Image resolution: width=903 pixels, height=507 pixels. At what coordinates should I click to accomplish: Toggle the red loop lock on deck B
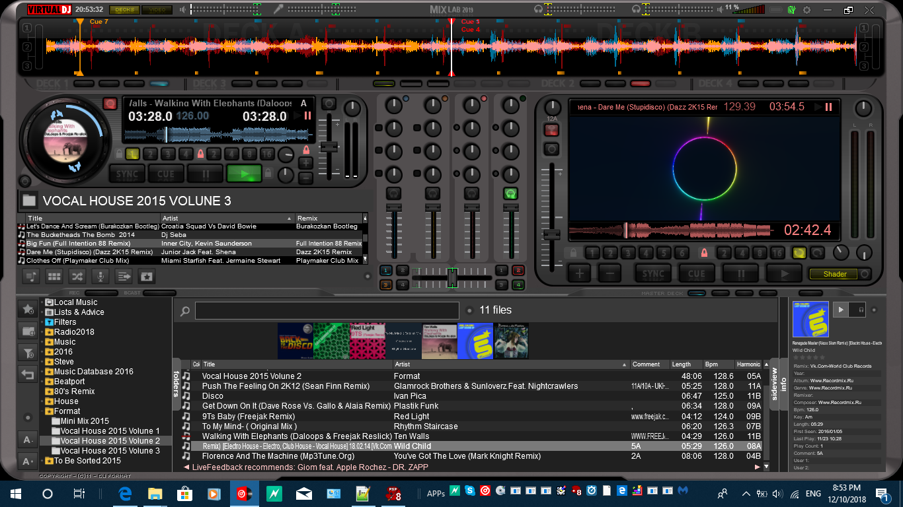point(704,253)
